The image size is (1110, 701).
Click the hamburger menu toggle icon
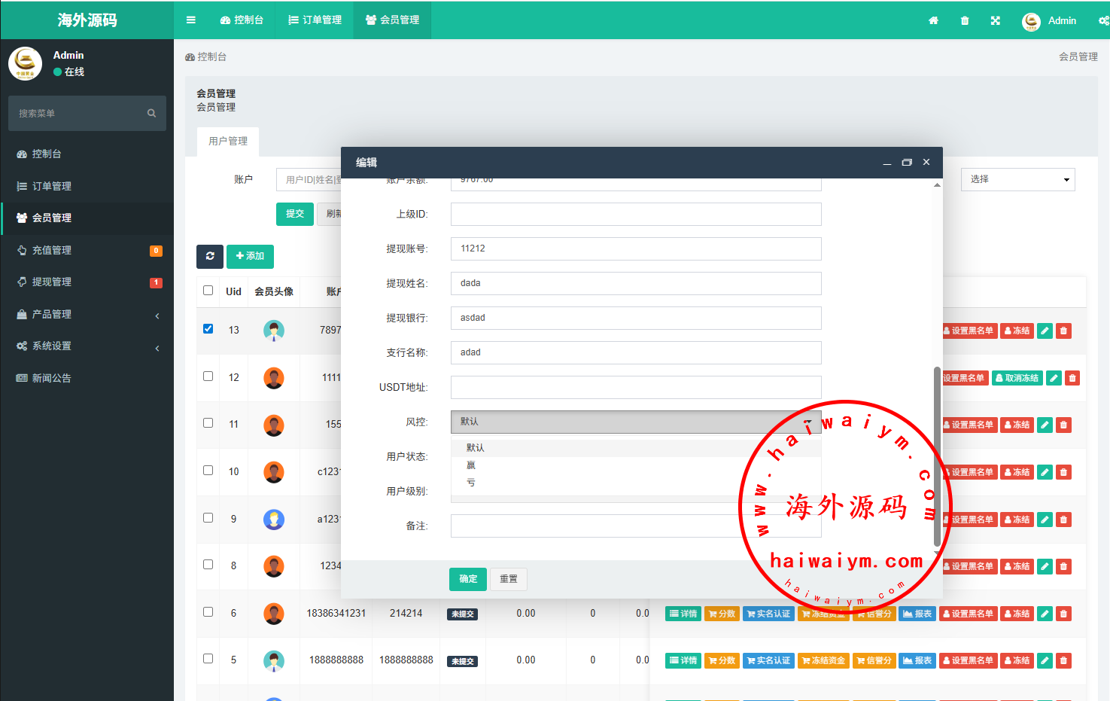[x=191, y=20]
